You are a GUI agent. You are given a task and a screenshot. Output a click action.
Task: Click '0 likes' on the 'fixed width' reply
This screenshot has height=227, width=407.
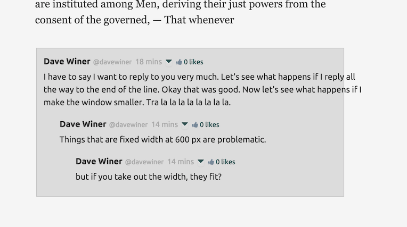[209, 125]
